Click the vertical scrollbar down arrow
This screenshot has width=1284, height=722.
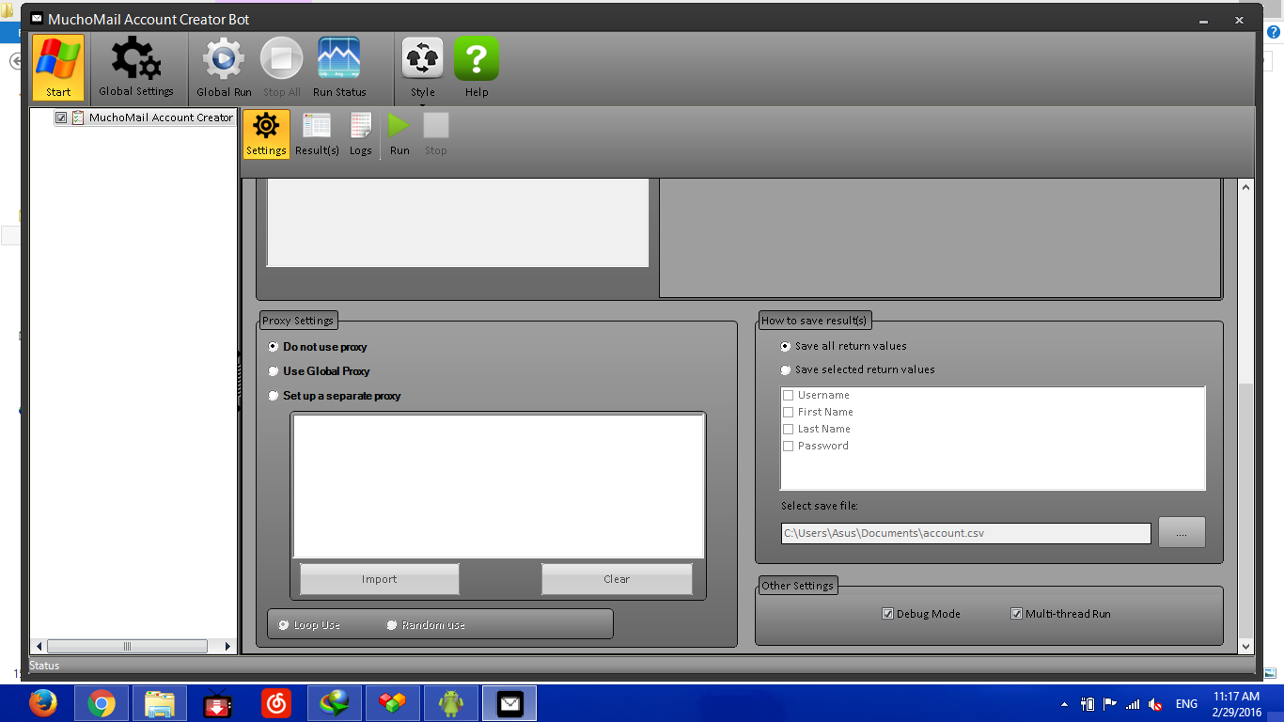pyautogui.click(x=1246, y=647)
